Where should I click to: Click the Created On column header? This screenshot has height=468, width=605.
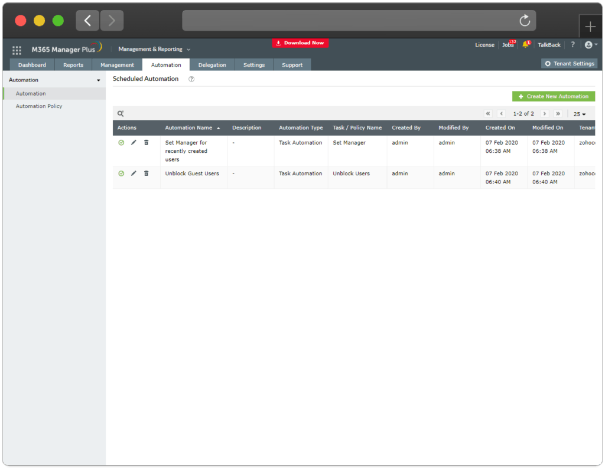[500, 127]
